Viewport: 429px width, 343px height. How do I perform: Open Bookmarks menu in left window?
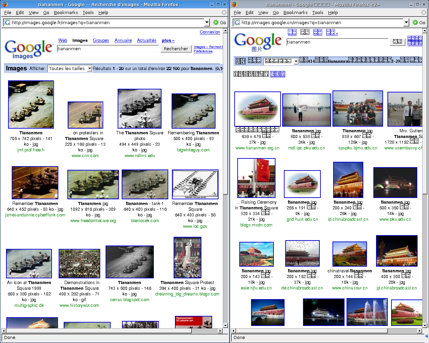pyautogui.click(x=66, y=12)
